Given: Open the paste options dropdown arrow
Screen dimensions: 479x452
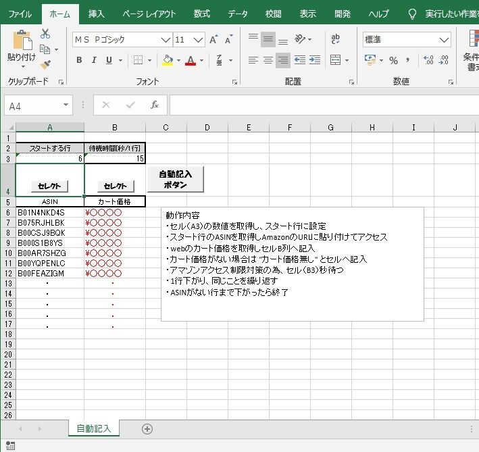Looking at the screenshot, I should [22, 66].
